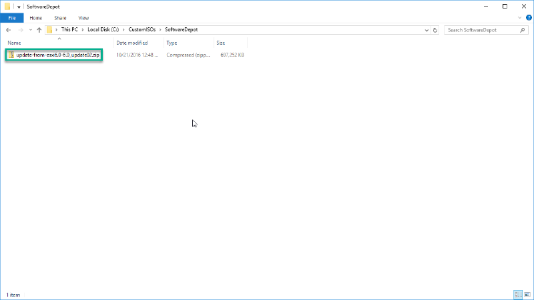Switch to the Home ribbon tab
This screenshot has width=534, height=300.
tap(36, 18)
